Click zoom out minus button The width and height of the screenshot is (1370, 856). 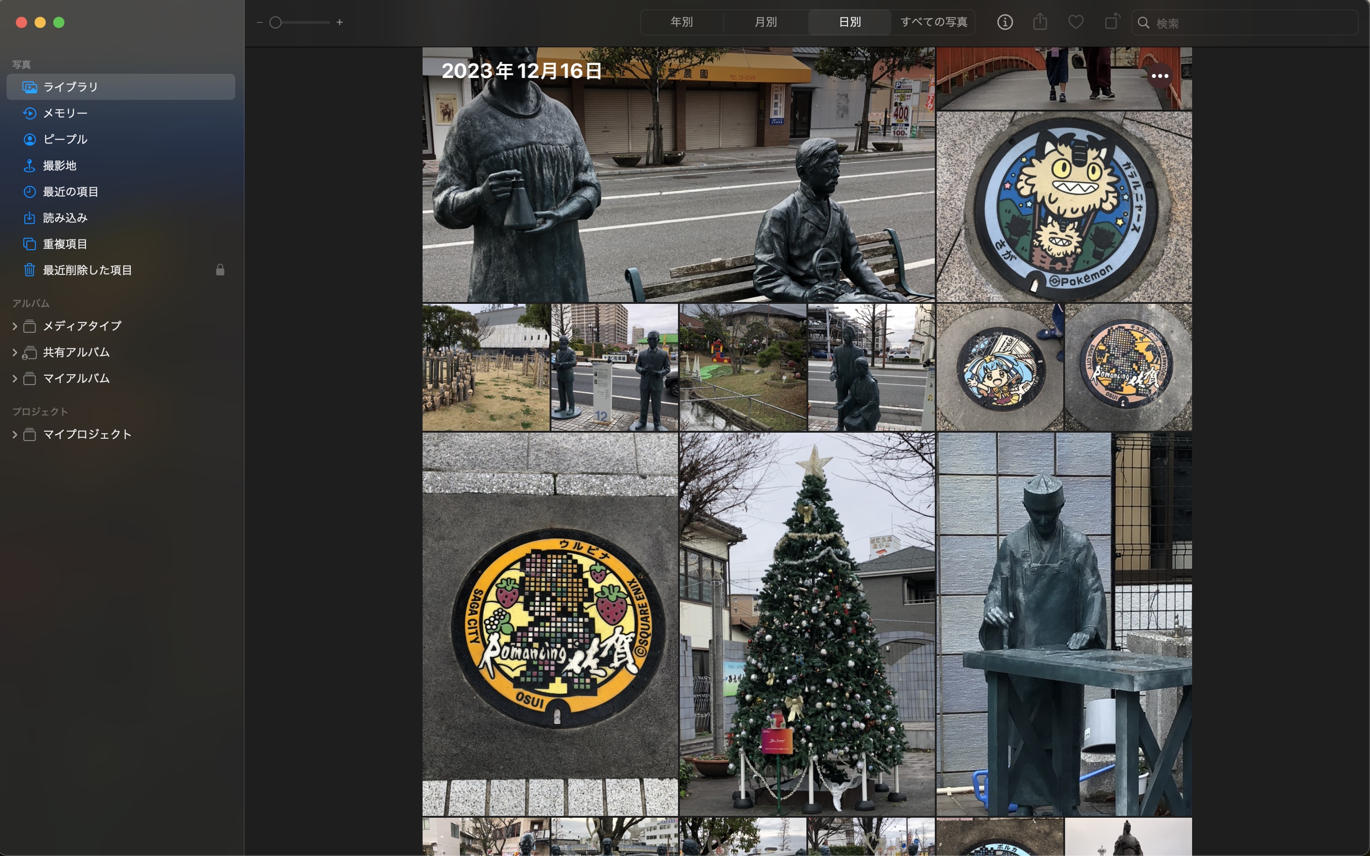pyautogui.click(x=260, y=23)
